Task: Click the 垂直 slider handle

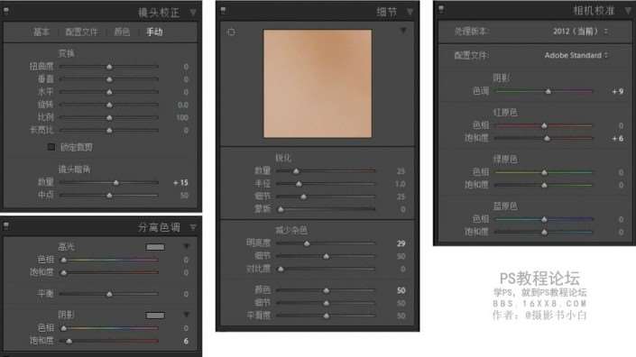Action: [x=109, y=79]
